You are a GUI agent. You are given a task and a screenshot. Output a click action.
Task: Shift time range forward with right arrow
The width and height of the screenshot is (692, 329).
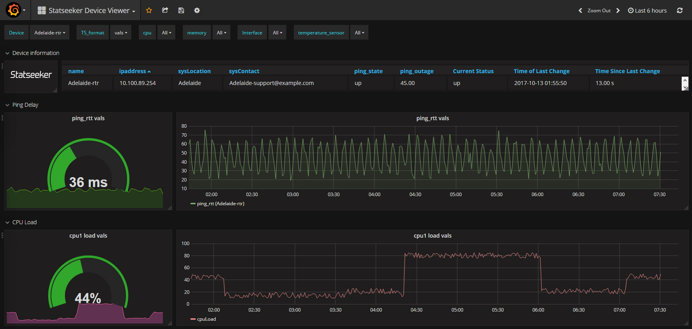coord(618,10)
